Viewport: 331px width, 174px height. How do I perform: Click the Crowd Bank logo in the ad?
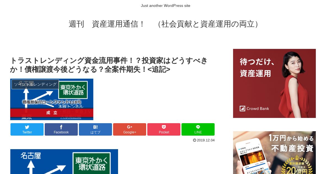[254, 109]
